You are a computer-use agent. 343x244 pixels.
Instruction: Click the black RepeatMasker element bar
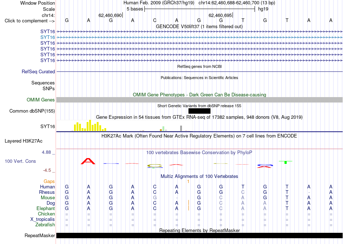click(x=199, y=235)
